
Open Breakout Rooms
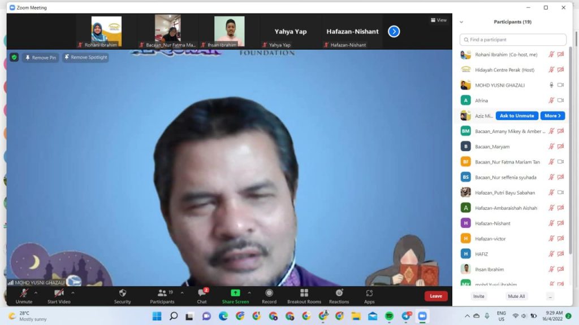(304, 296)
